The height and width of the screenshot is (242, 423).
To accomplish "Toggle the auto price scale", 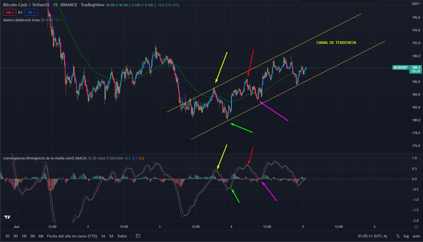I will point(416,236).
